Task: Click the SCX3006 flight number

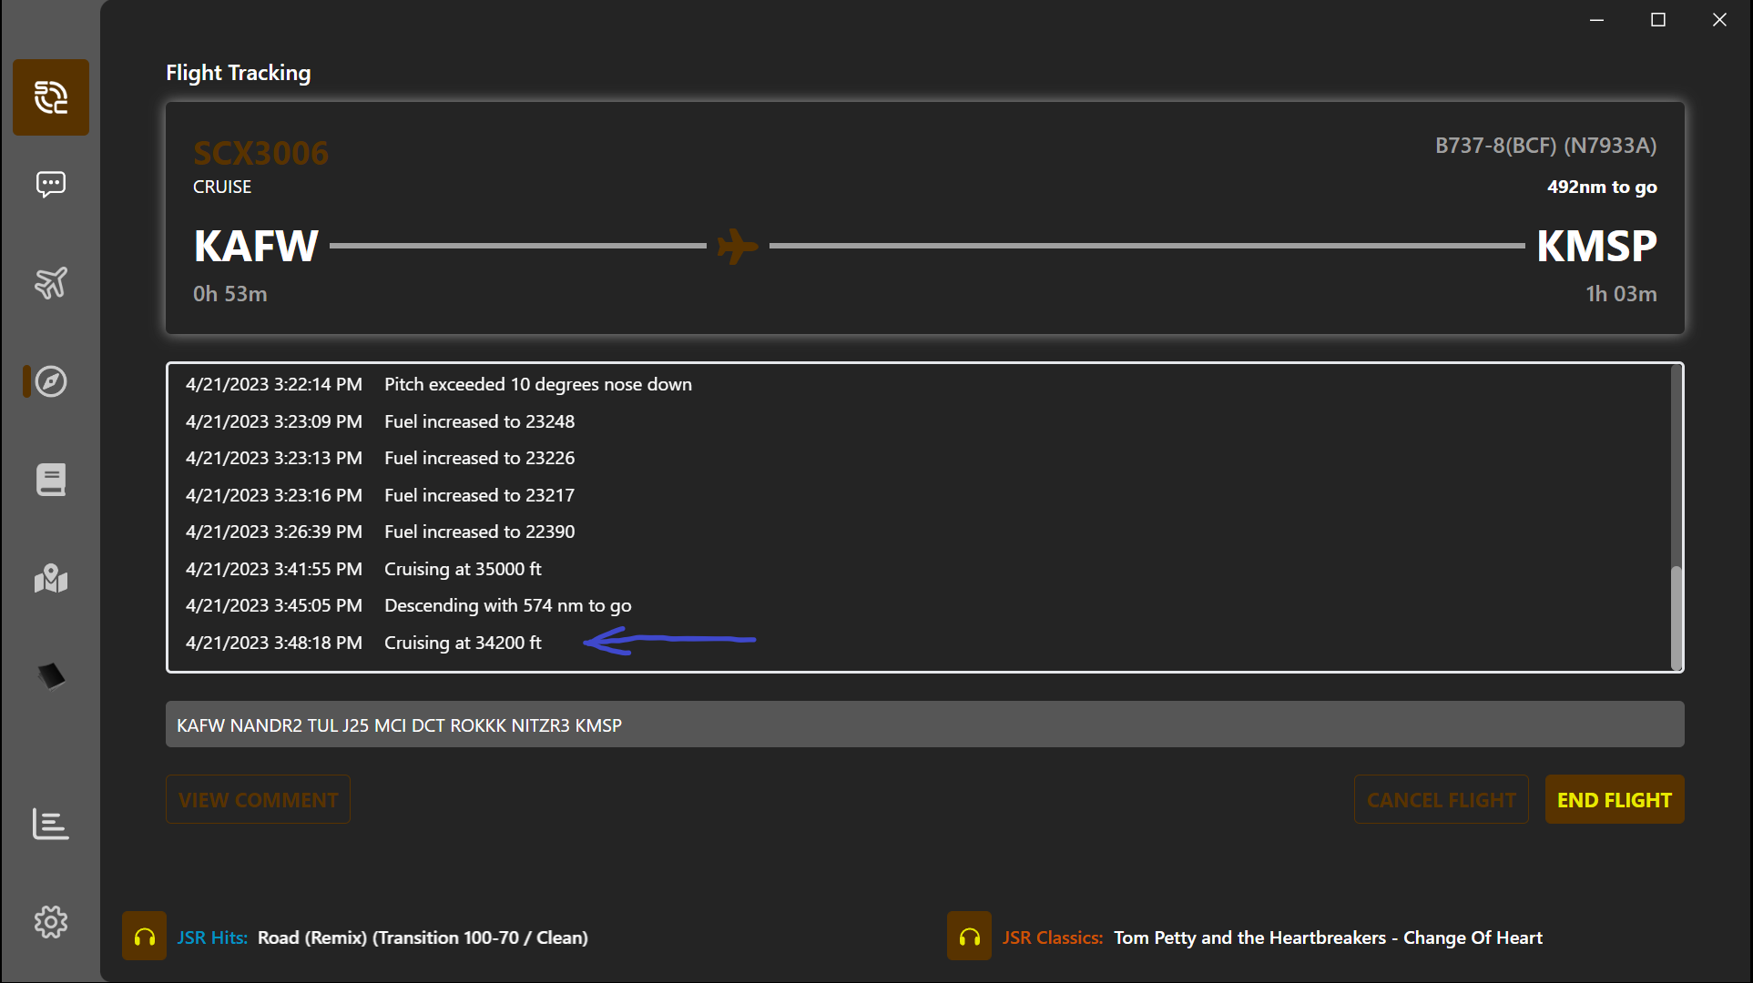Action: pyautogui.click(x=260, y=153)
